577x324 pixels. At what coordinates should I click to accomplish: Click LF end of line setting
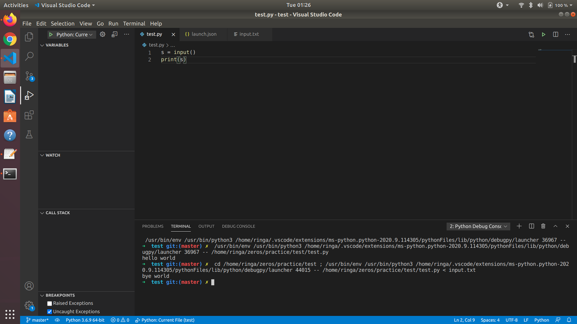coord(526,320)
